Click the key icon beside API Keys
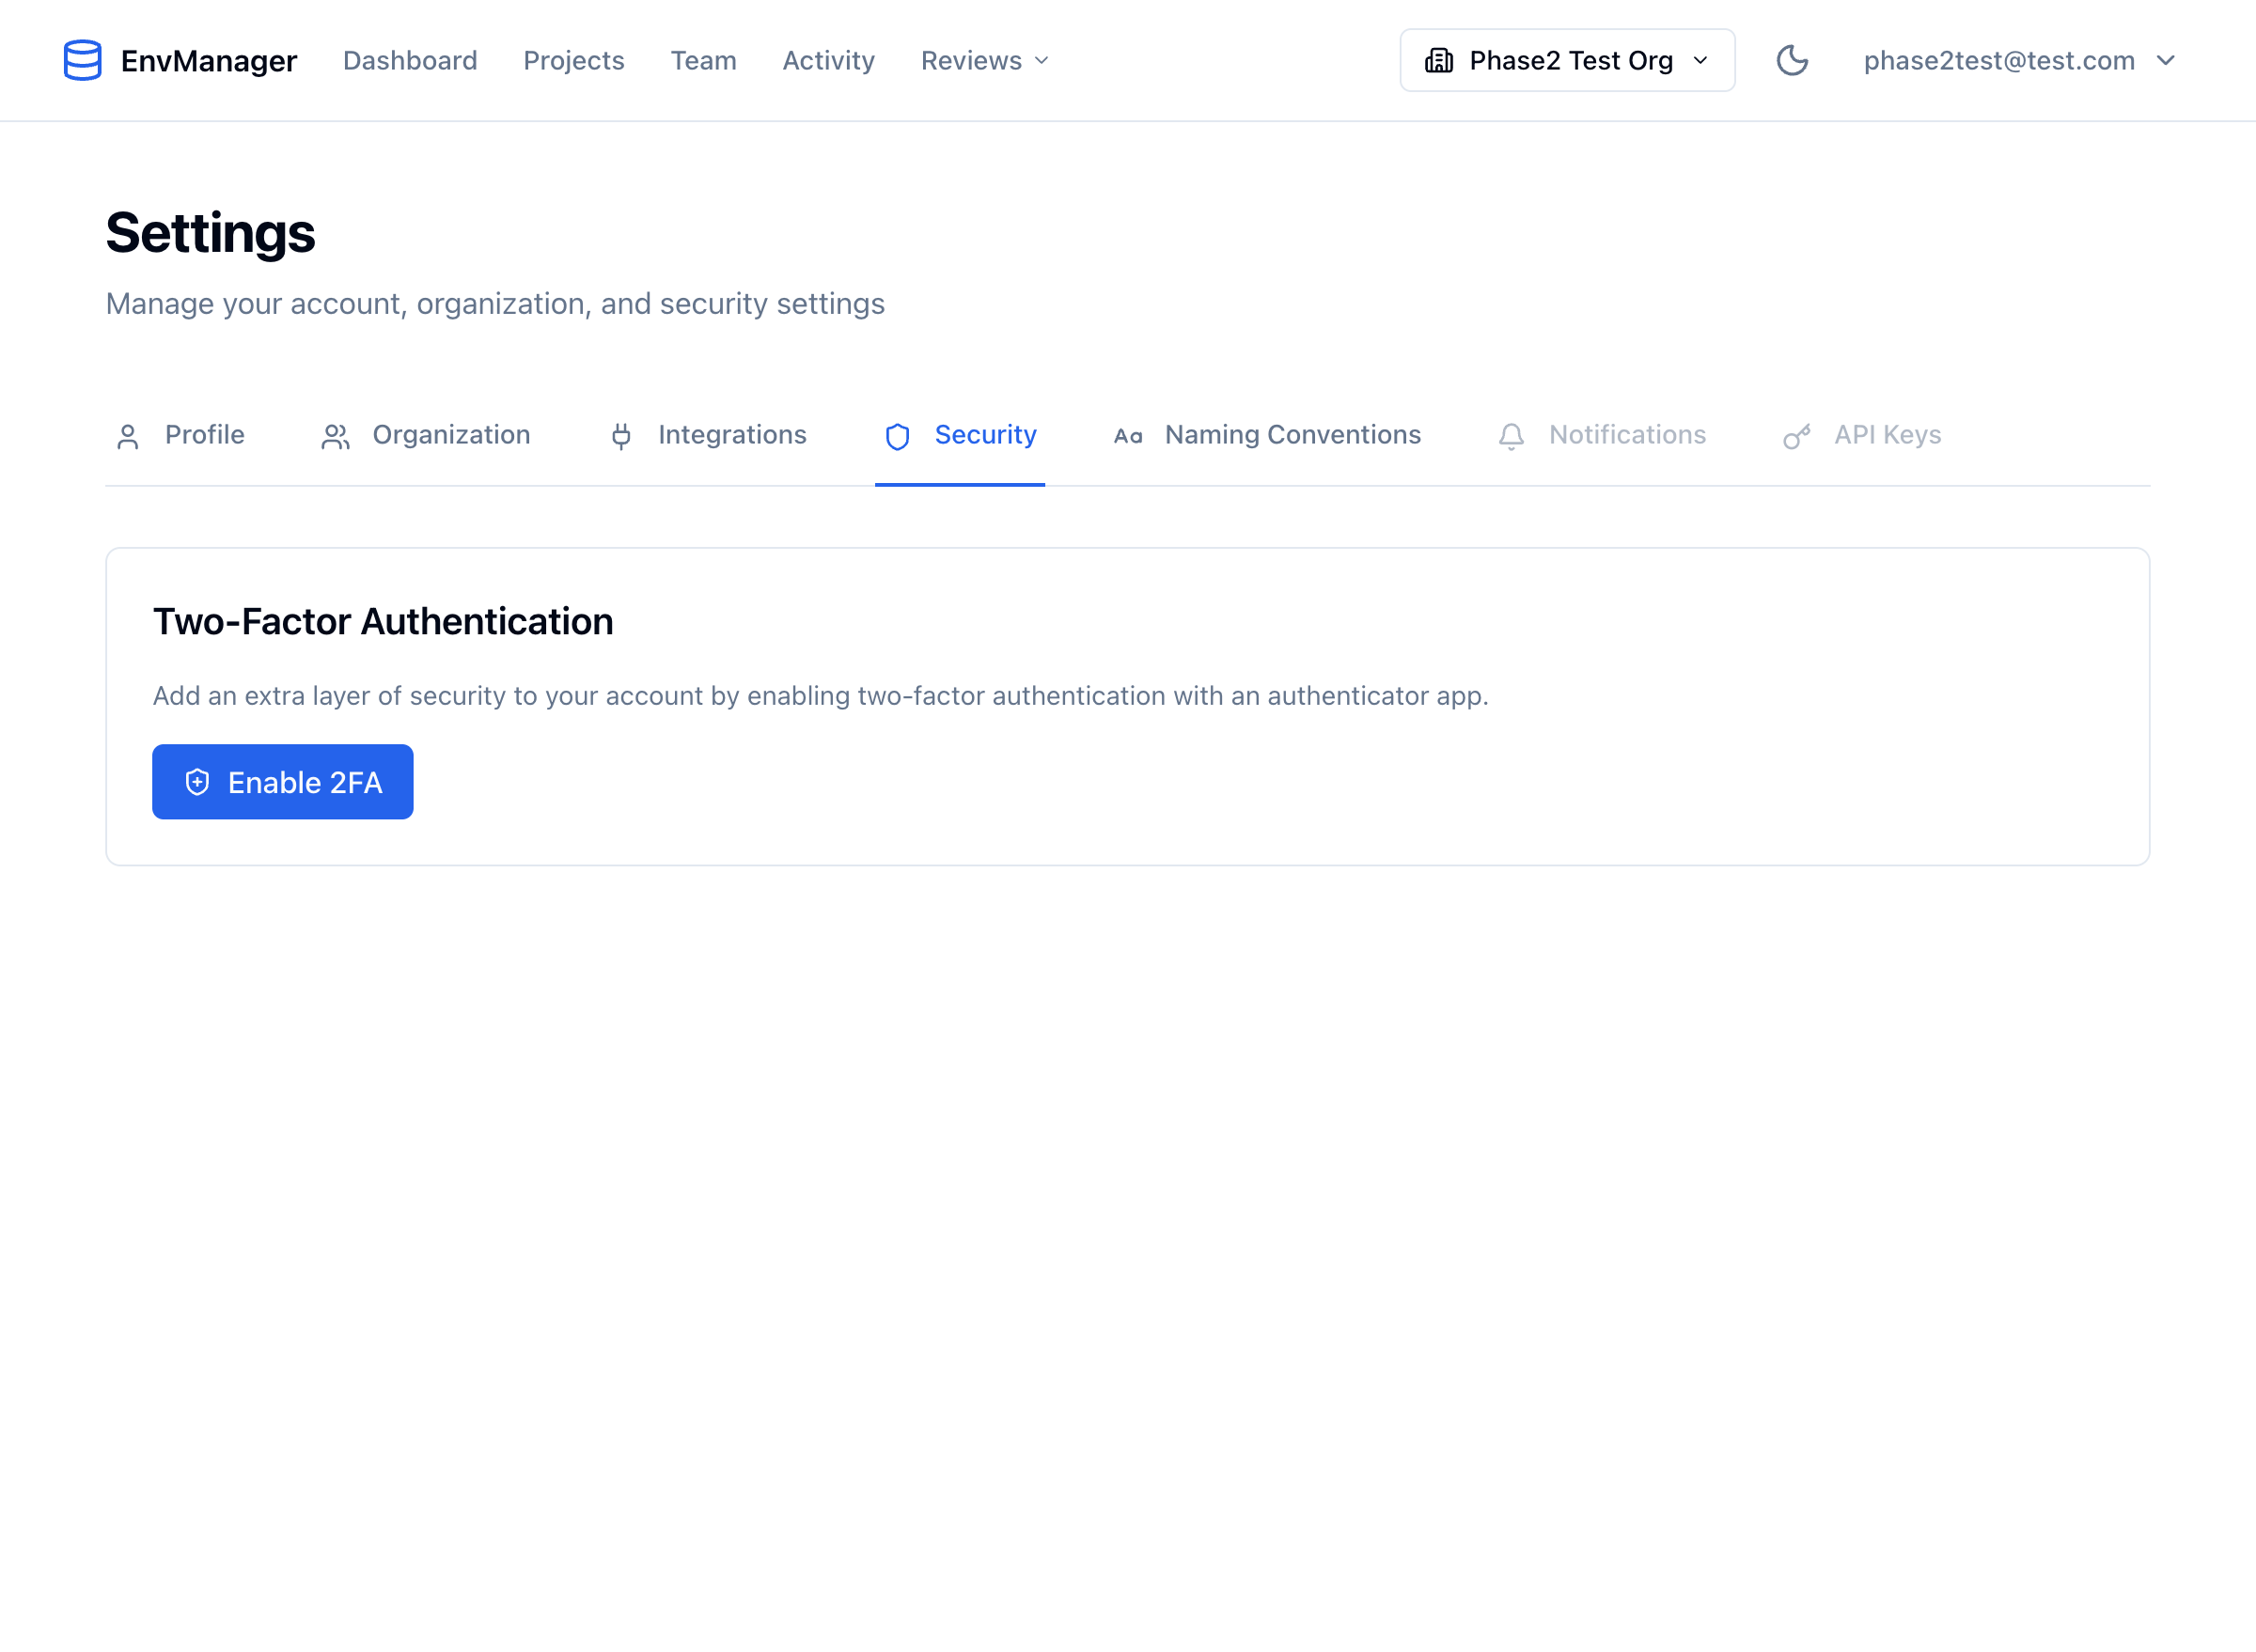The image size is (2256, 1652). pos(1796,436)
